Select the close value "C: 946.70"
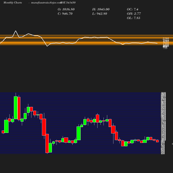The image size is (173, 173). [65, 14]
